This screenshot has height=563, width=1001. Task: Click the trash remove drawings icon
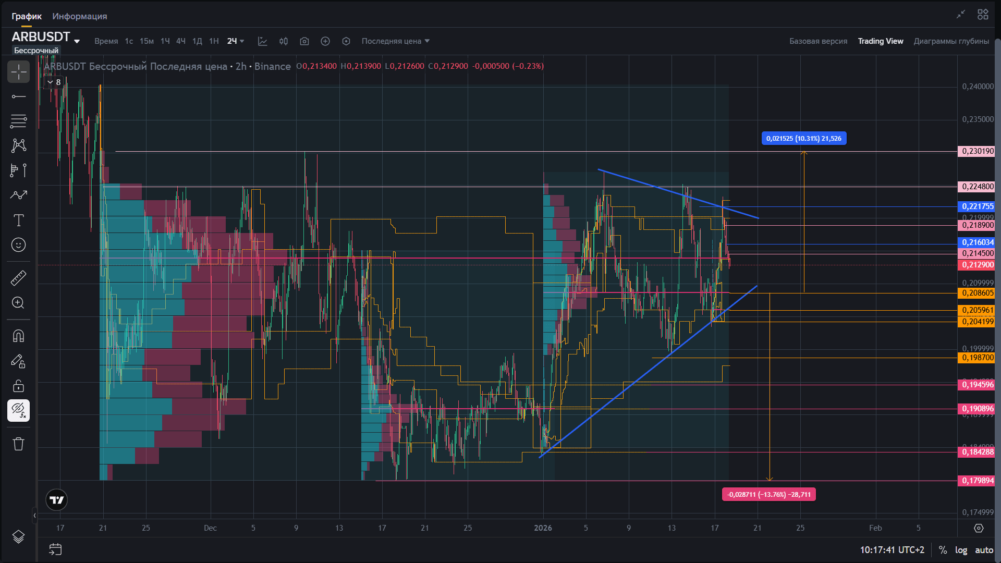click(x=18, y=444)
